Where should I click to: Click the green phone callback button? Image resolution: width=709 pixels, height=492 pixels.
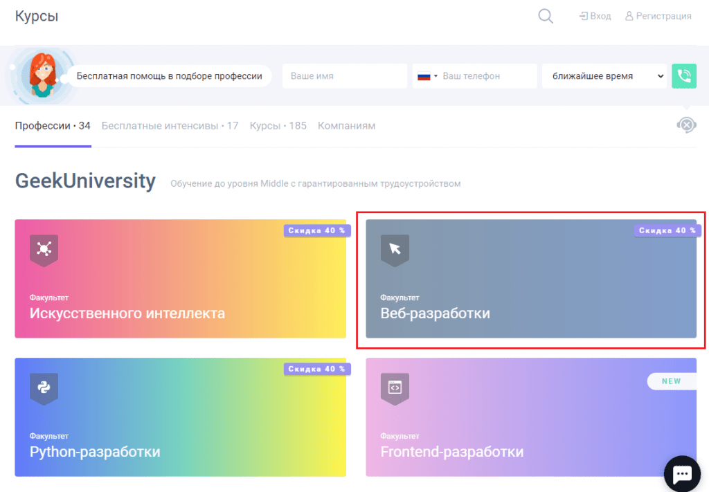(x=683, y=76)
